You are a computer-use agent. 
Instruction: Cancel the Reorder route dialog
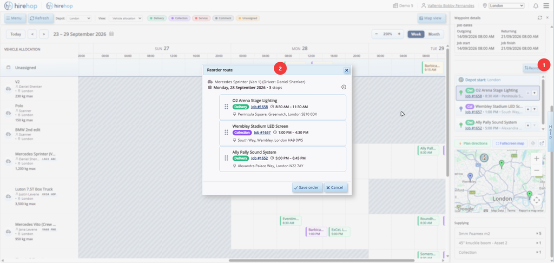[335, 188]
